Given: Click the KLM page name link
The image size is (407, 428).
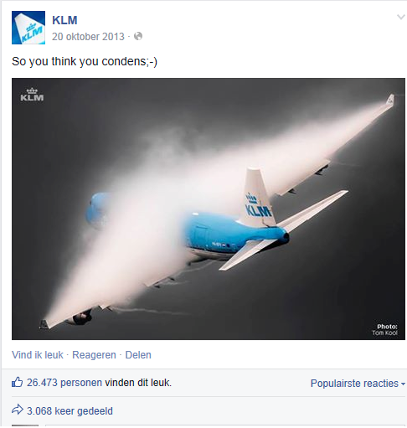Looking at the screenshot, I should pyautogui.click(x=64, y=20).
